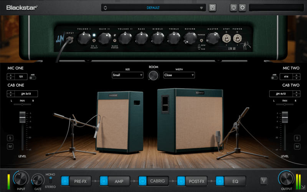Click Mic One level fader
This screenshot has width=307, height=192.
[22, 117]
